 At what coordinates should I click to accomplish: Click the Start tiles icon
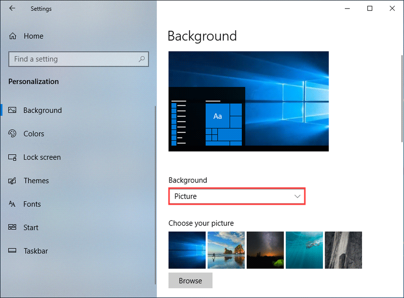(12, 227)
